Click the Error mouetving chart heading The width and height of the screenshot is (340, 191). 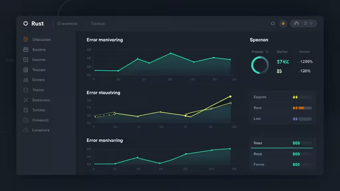tap(104, 93)
